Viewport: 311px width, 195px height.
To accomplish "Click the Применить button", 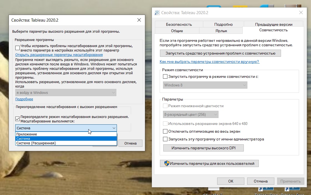I will (290, 181).
